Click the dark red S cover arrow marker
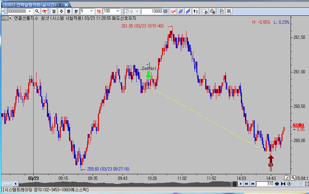The width and height of the screenshot is (309, 194). (271, 161)
